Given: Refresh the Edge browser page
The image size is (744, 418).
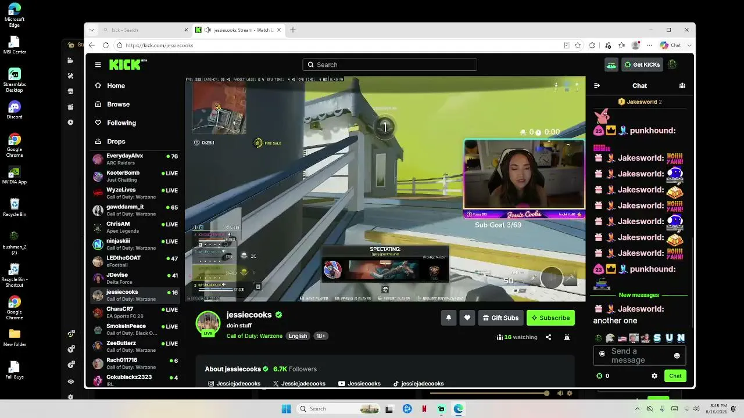Looking at the screenshot, I should click(x=106, y=45).
